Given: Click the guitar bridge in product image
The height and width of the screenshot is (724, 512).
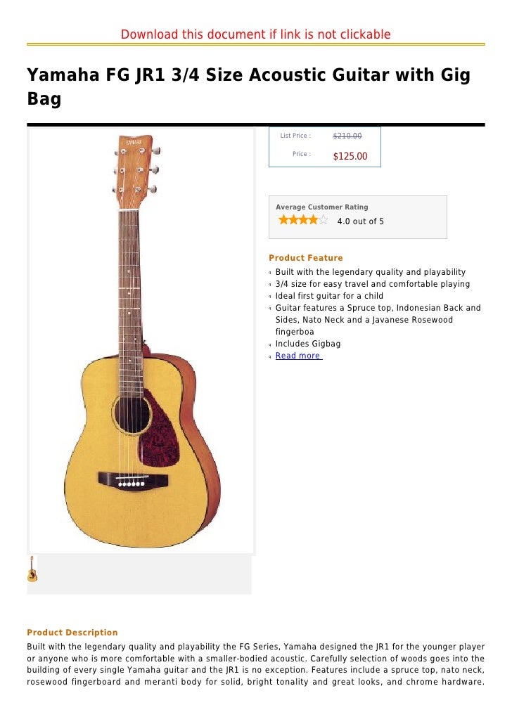Looking at the screenshot, I should [x=133, y=481].
